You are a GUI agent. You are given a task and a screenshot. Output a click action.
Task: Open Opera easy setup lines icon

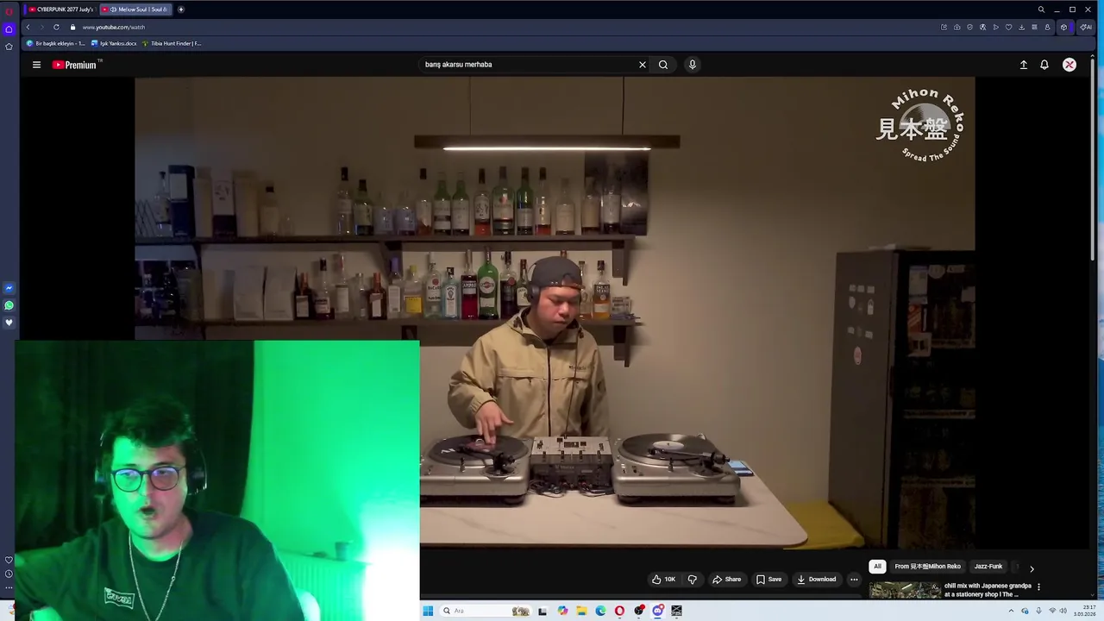pyautogui.click(x=1034, y=27)
